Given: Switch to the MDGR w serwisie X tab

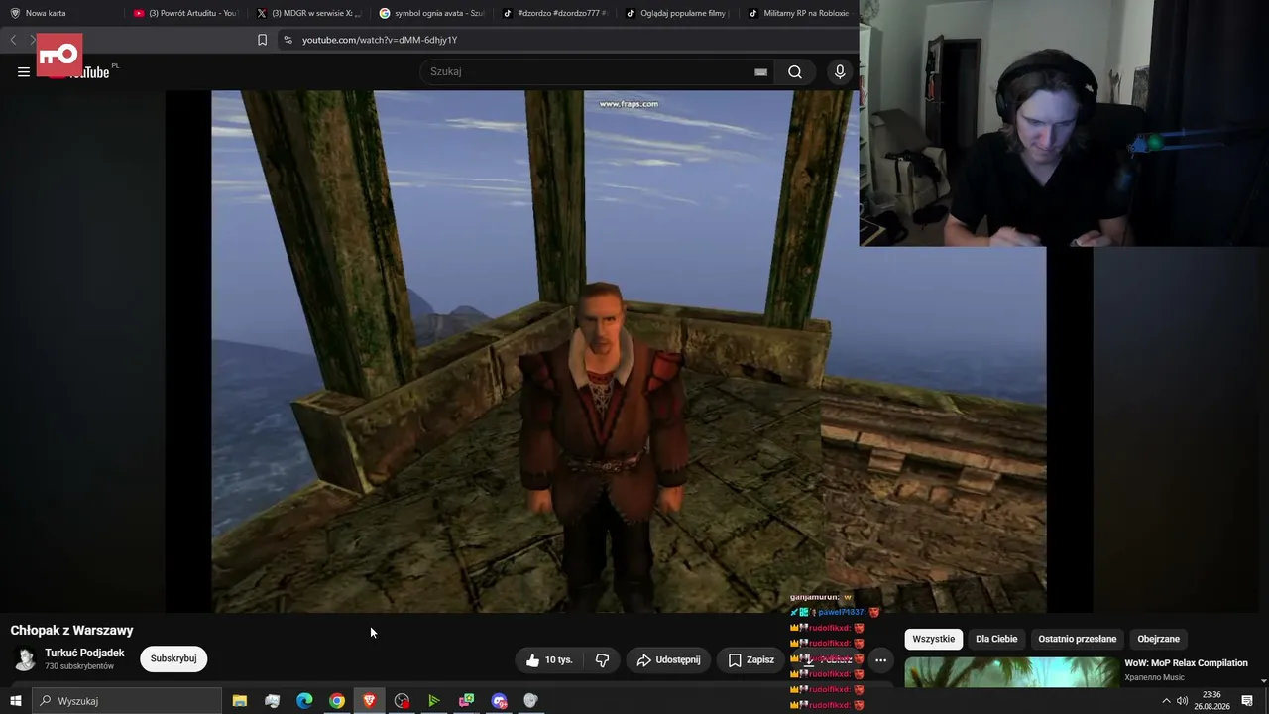Looking at the screenshot, I should click(x=308, y=13).
